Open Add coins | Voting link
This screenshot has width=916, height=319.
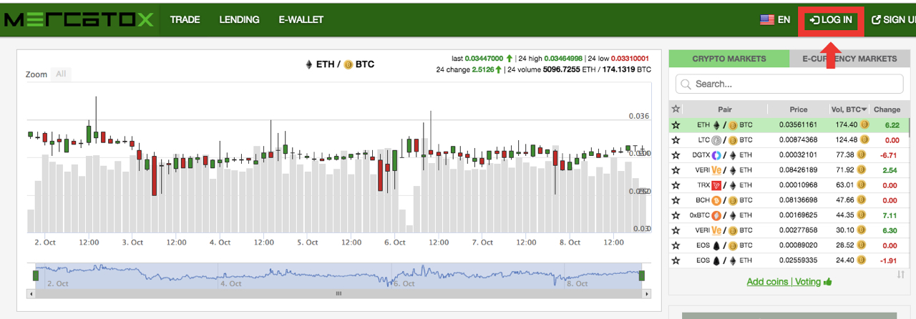coord(784,281)
